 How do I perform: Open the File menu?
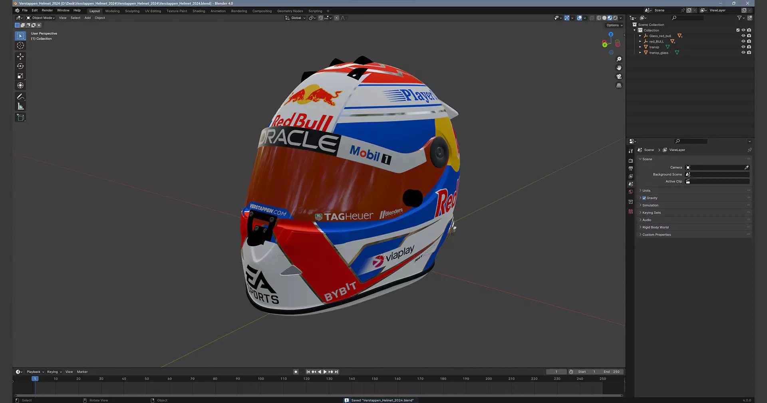click(25, 10)
